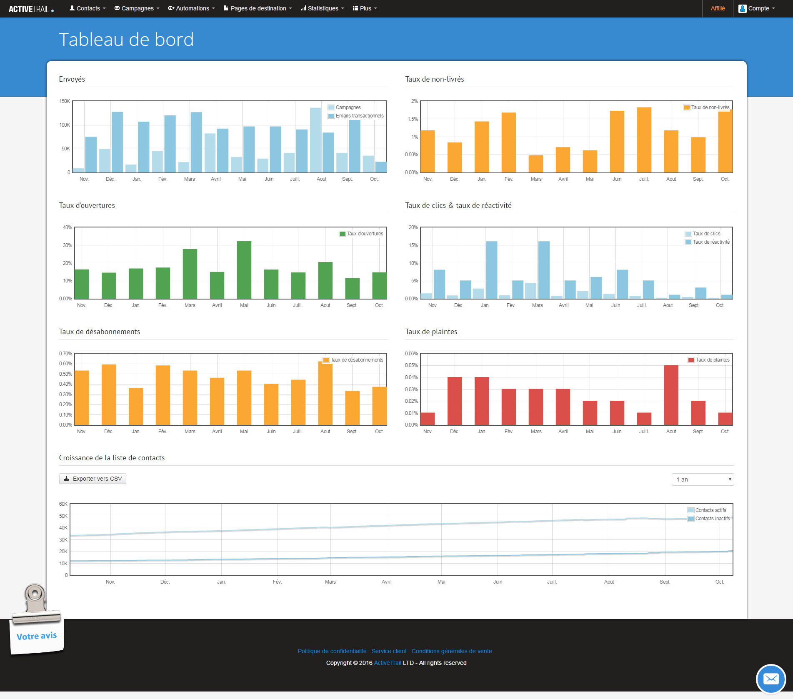Click the Compte user avatar icon
793x699 pixels.
742,8
